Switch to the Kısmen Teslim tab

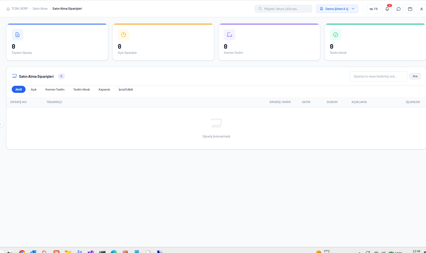(55, 89)
